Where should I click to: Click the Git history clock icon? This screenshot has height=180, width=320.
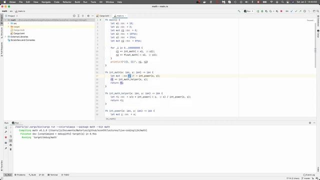coord(304,11)
